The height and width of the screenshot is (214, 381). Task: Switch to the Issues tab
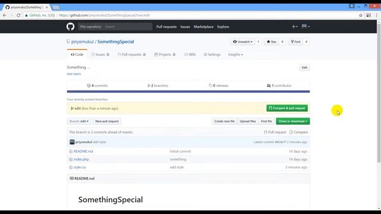click(100, 54)
